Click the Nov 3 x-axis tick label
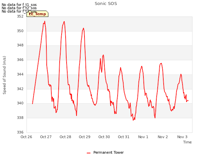The width and height of the screenshot is (212, 159). [182, 137]
